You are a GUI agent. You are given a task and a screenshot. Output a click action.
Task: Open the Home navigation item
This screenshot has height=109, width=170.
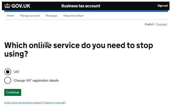(11, 16)
